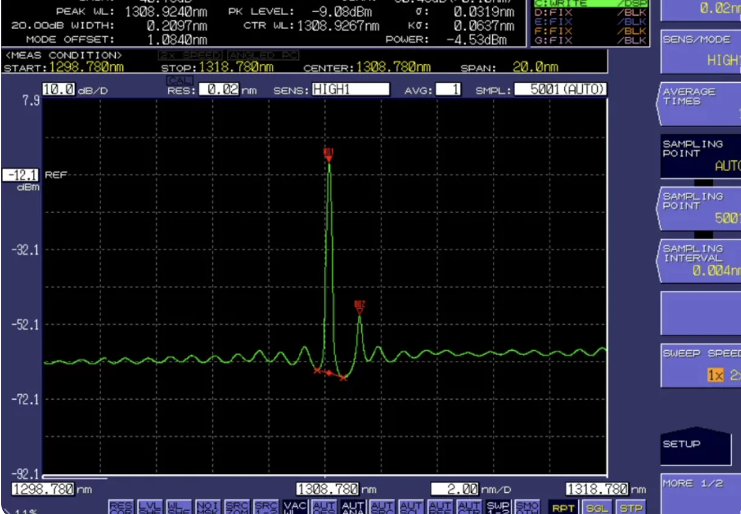Click the ANGLED PC indicator
The image size is (741, 514).
click(263, 55)
